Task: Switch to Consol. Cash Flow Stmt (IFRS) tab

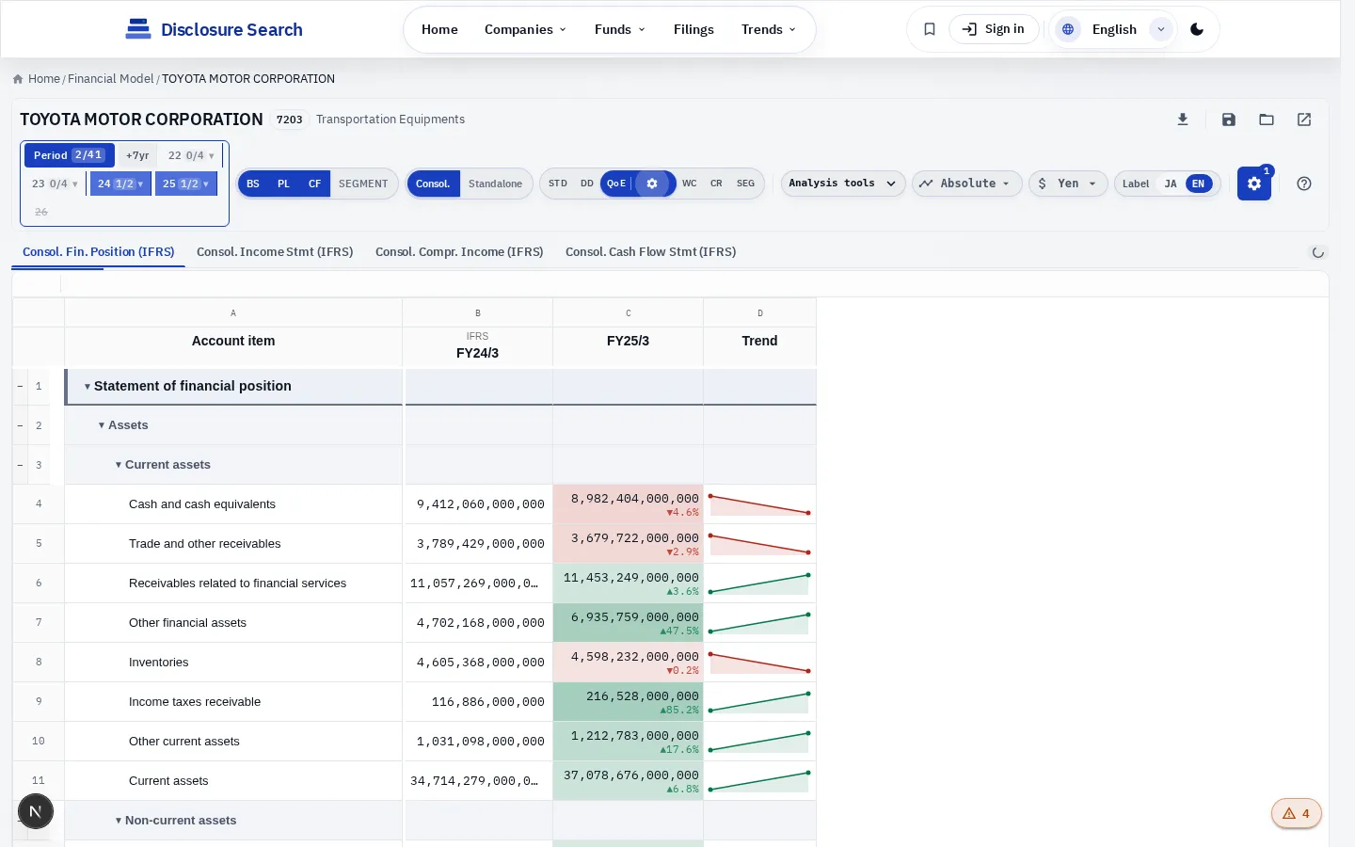Action: [x=650, y=252]
